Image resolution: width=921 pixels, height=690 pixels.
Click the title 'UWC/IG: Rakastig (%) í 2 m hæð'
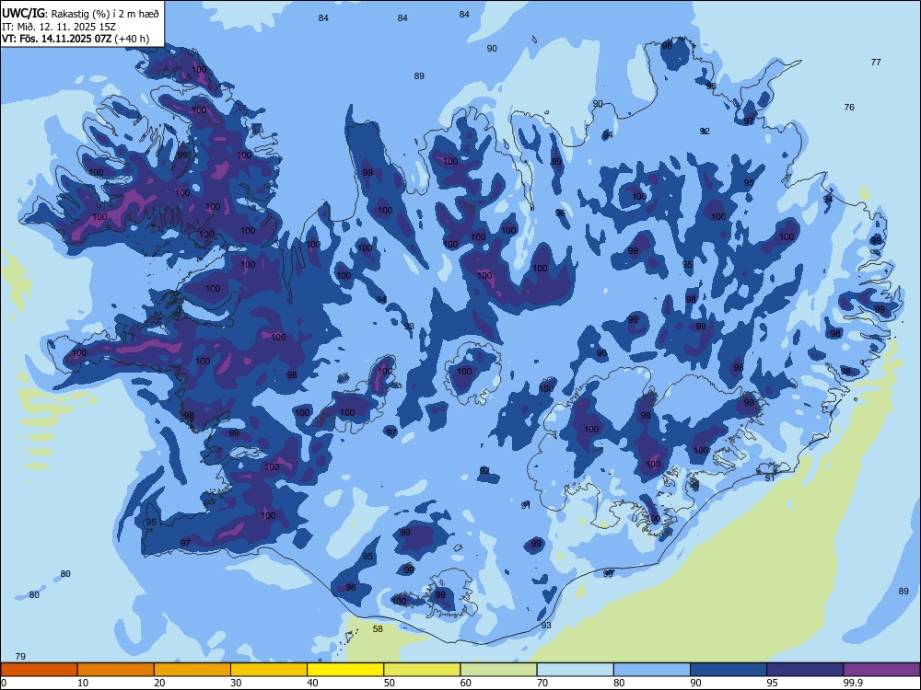[x=80, y=14]
